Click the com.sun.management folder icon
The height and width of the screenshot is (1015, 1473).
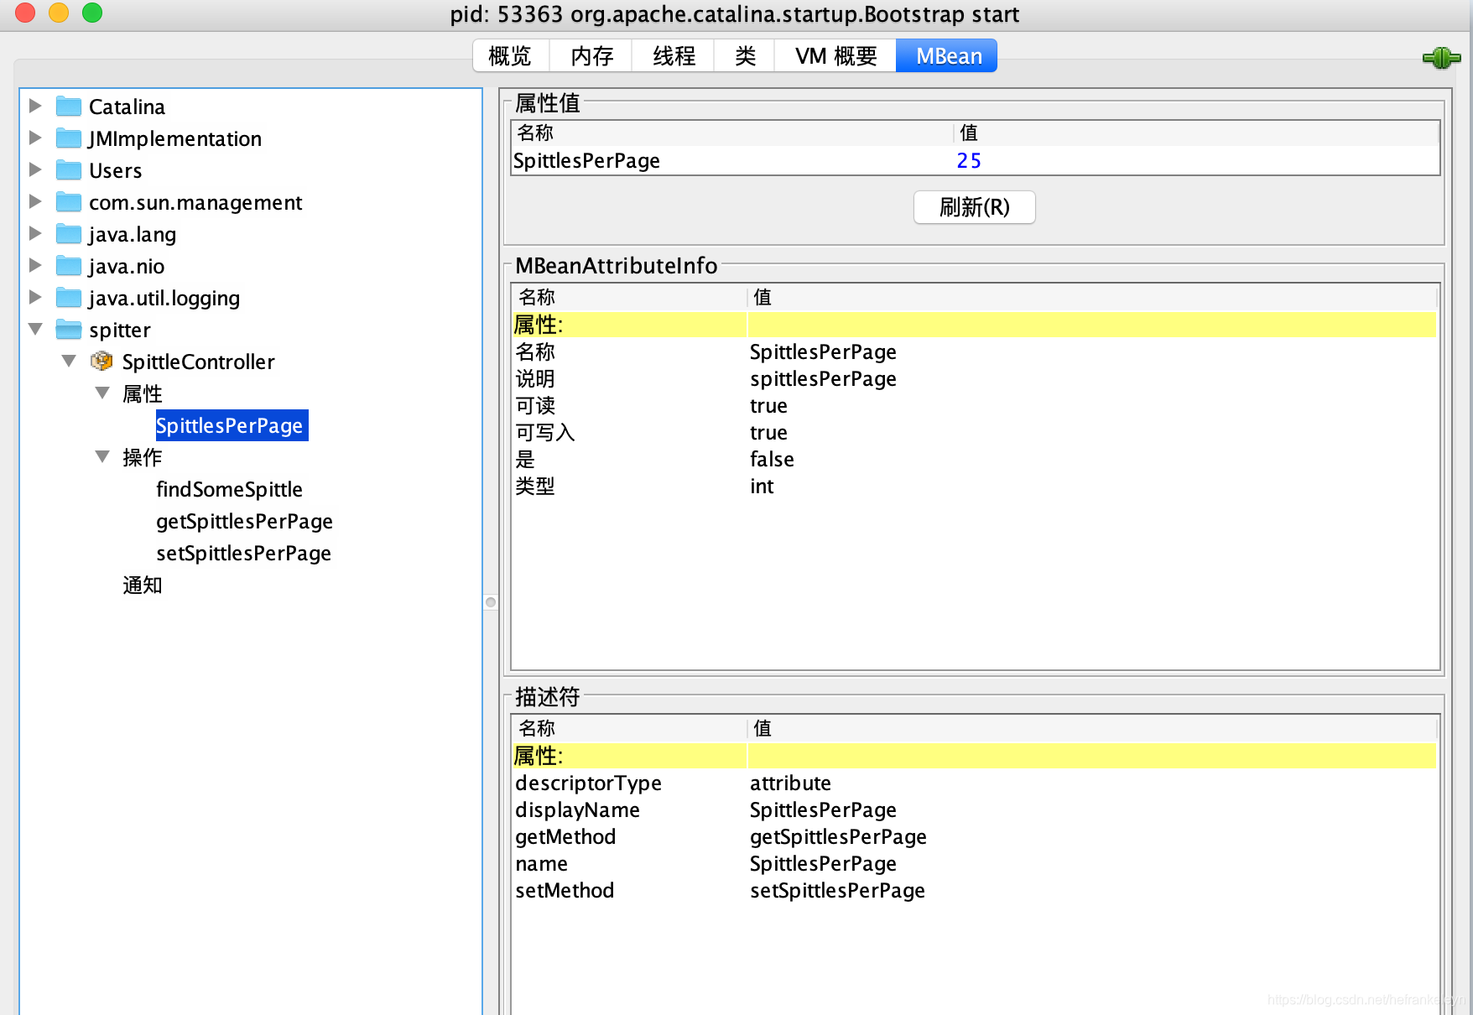pyautogui.click(x=69, y=202)
